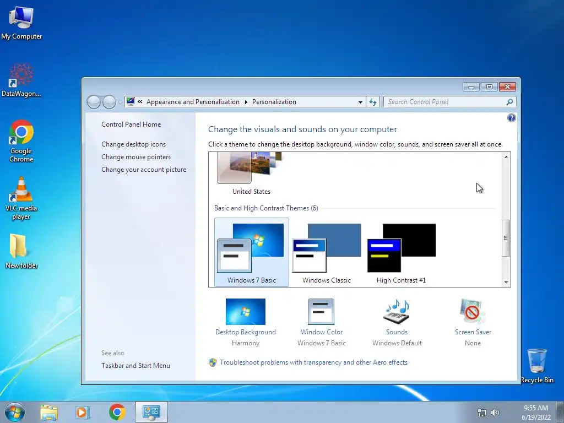Select the Windows Classic theme
The image size is (564, 423).
(326, 252)
